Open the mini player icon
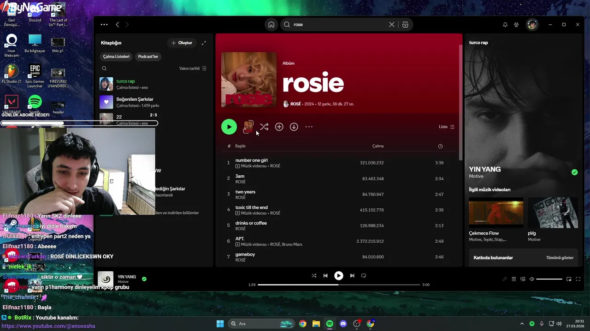590x331 pixels. 569,279
